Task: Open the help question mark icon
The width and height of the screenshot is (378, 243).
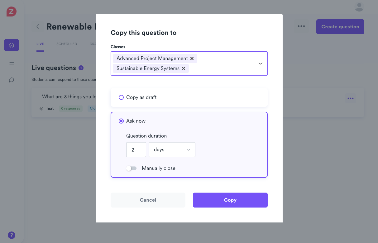Action: pos(12,235)
